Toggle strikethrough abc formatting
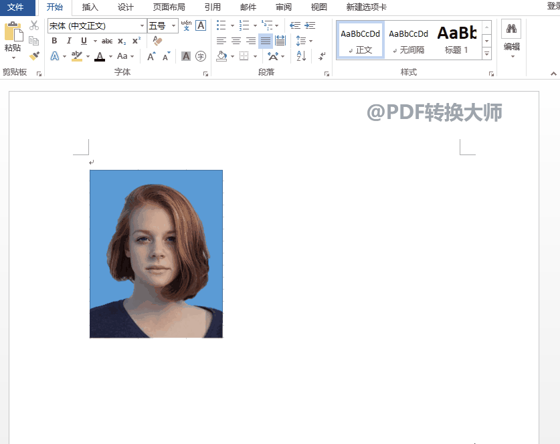This screenshot has height=444, width=560. pos(107,41)
